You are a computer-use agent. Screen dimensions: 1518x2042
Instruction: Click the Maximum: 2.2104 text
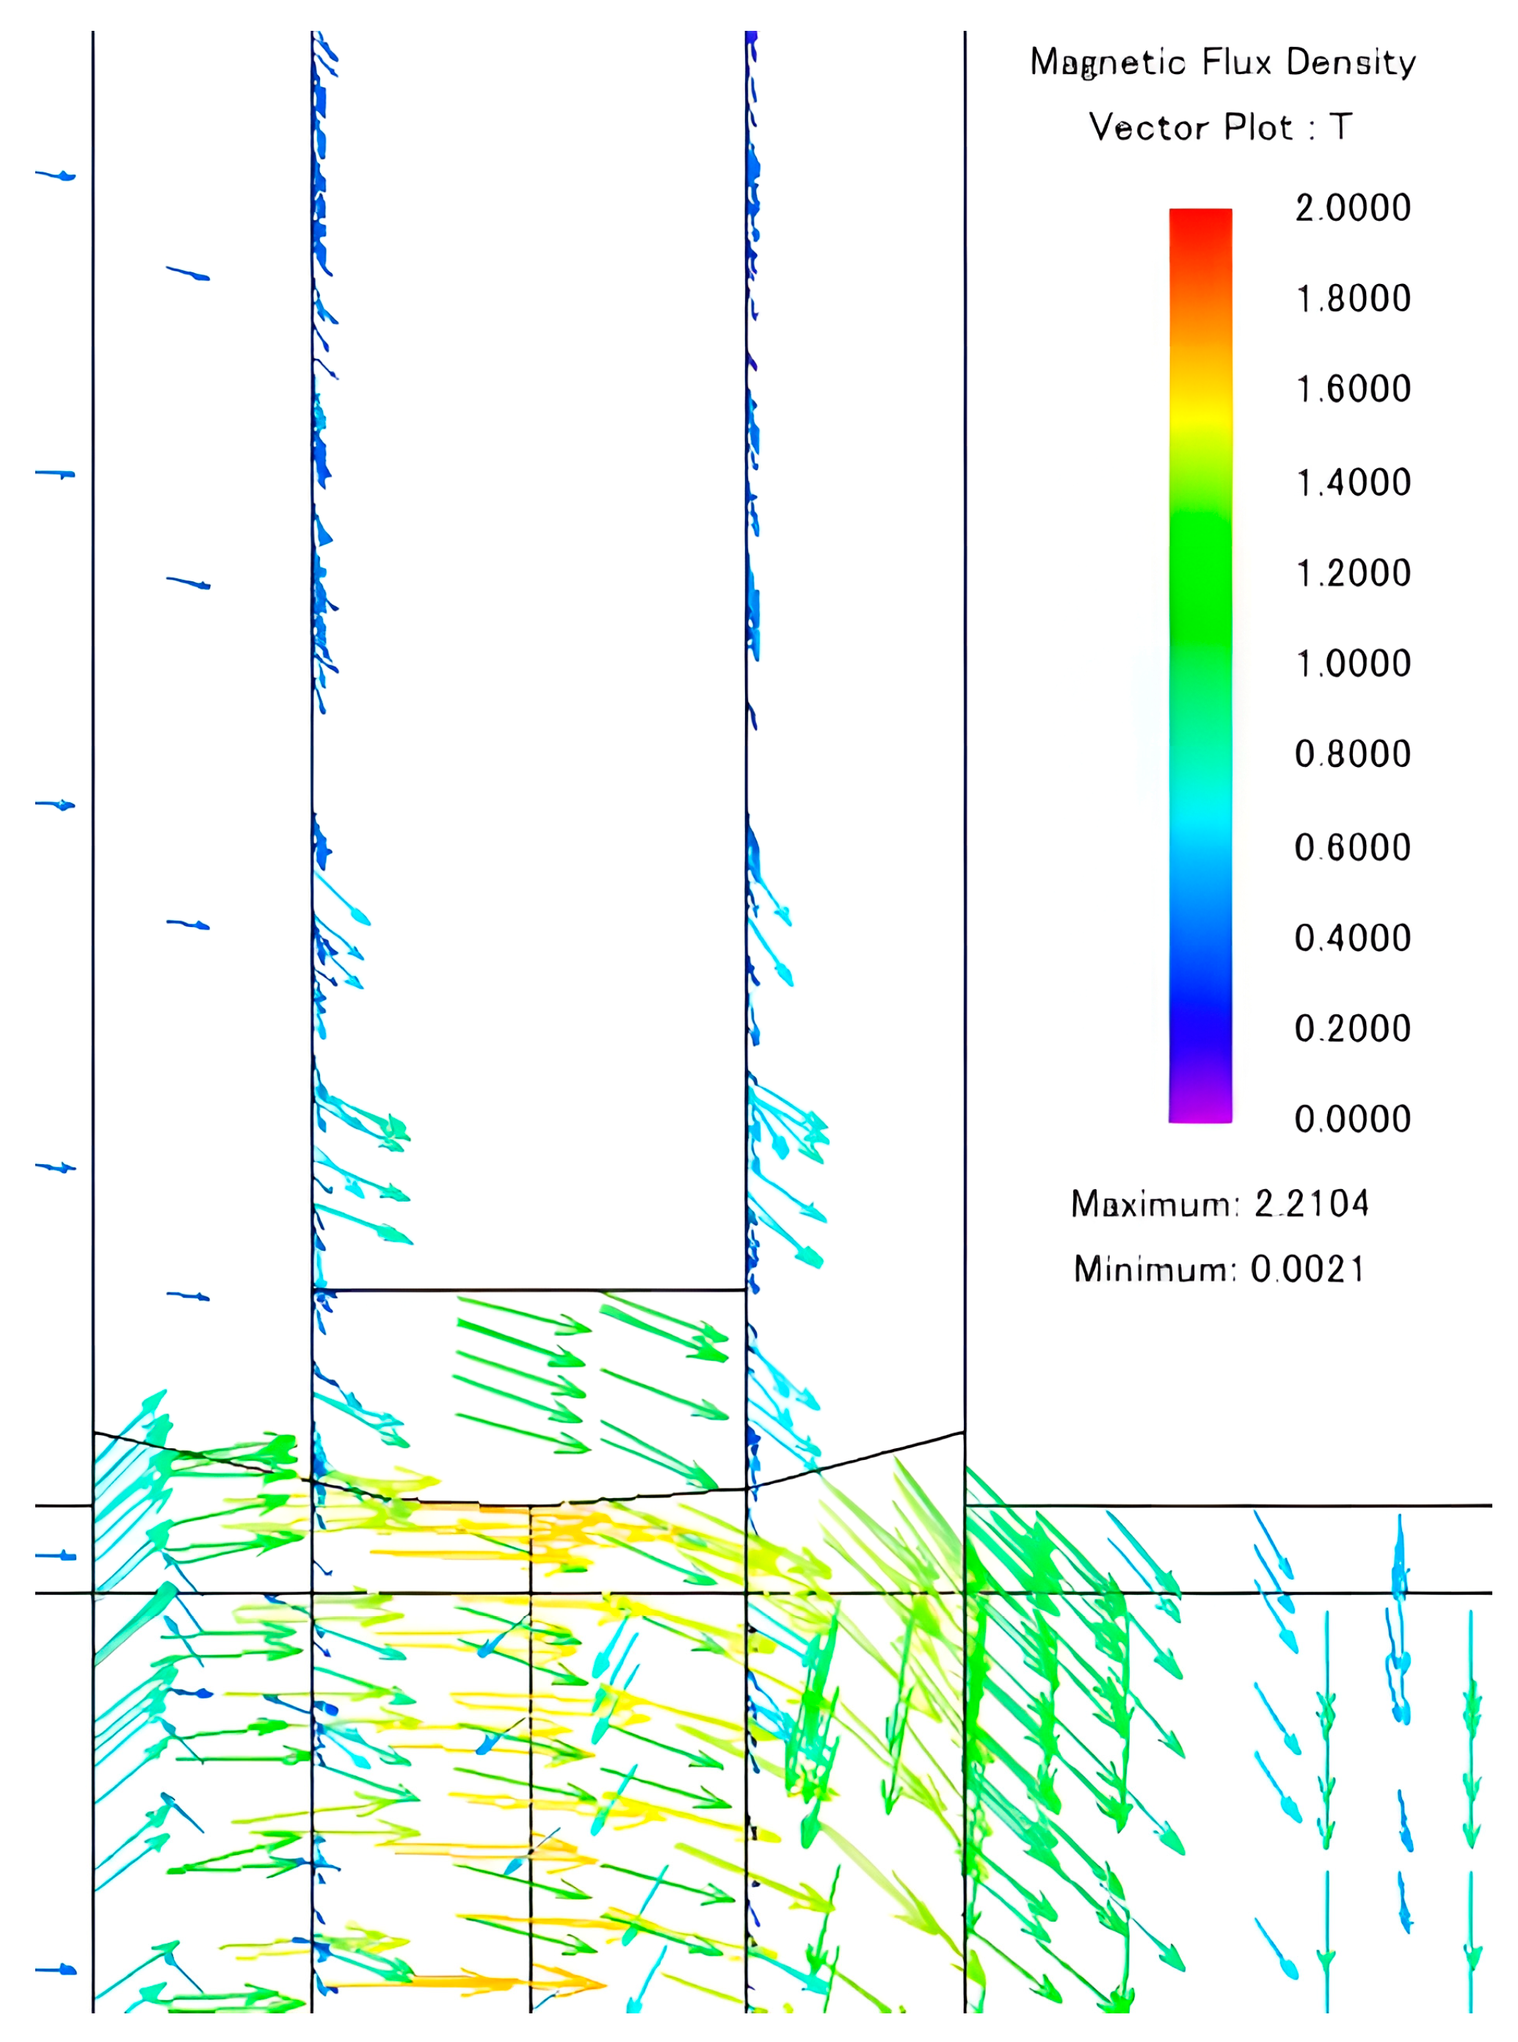(x=1219, y=1203)
